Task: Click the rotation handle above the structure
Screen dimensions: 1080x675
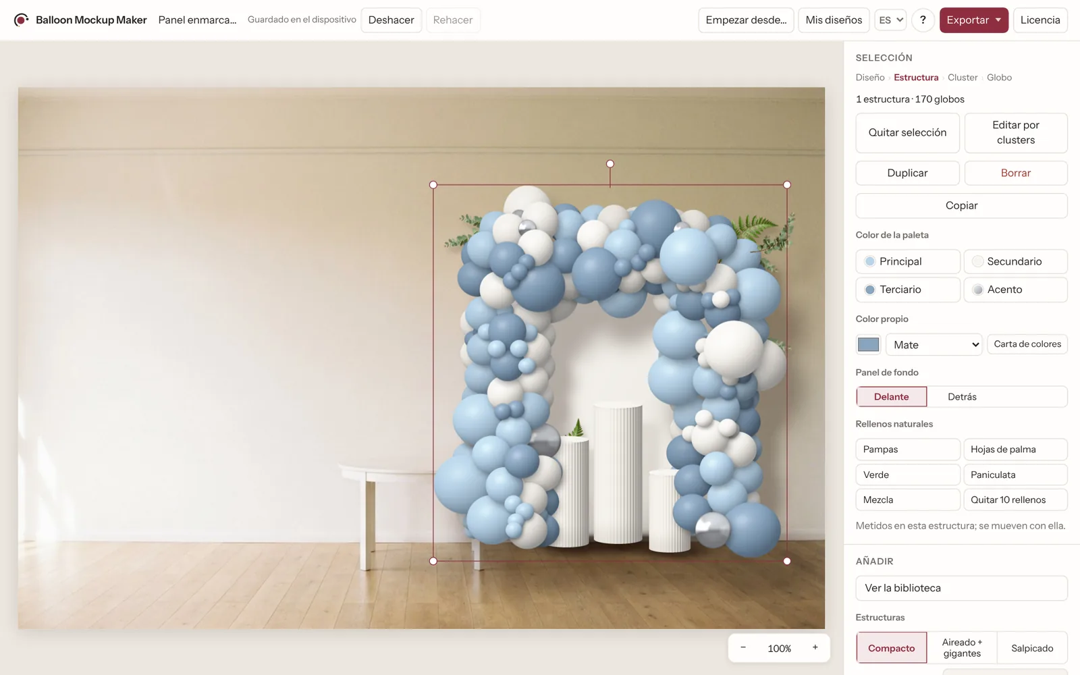Action: tap(610, 164)
